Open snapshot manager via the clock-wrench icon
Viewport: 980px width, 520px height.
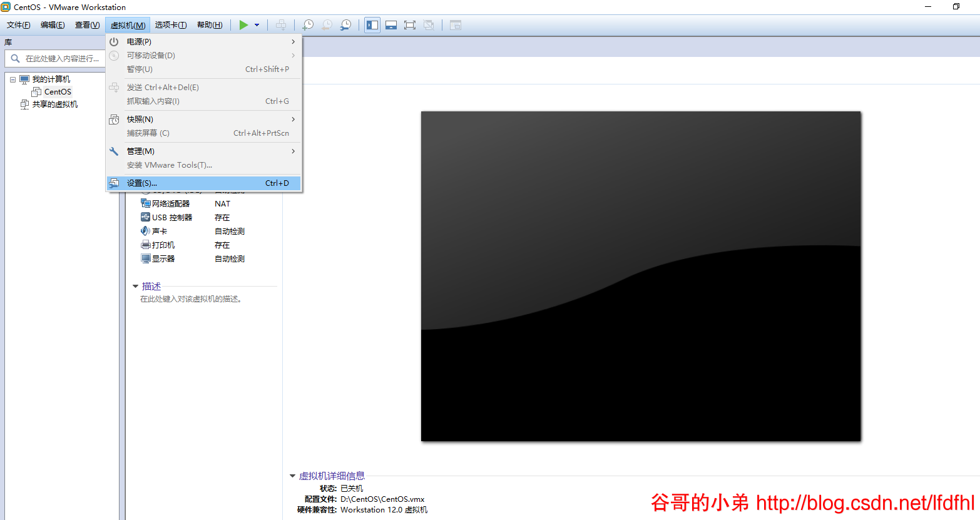345,24
